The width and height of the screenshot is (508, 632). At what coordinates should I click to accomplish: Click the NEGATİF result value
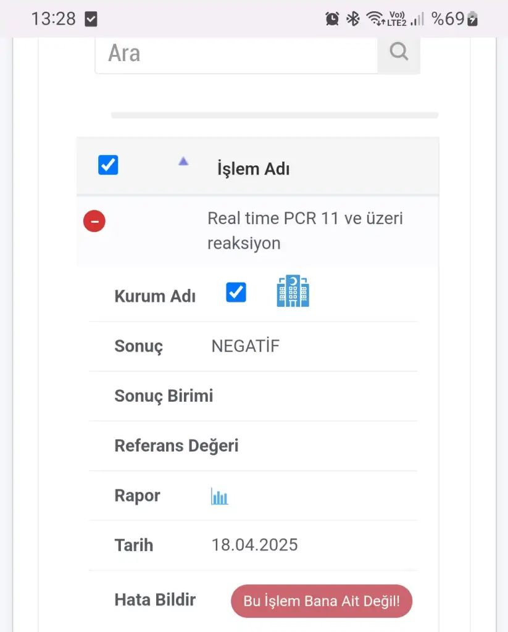click(x=246, y=346)
